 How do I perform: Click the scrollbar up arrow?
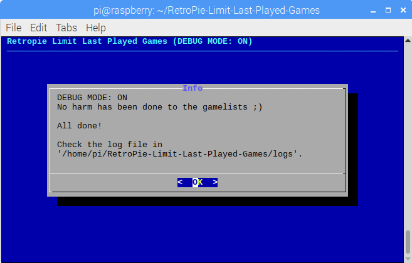(x=408, y=41)
